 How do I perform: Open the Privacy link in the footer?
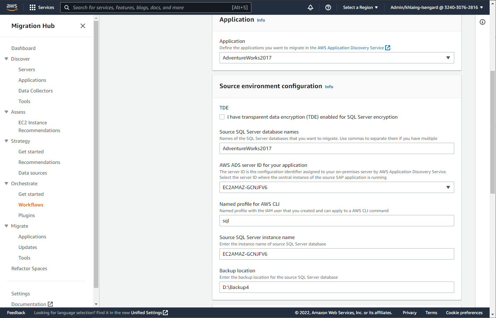(x=410, y=313)
